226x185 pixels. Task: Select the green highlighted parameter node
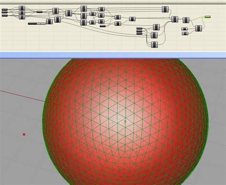click(207, 17)
